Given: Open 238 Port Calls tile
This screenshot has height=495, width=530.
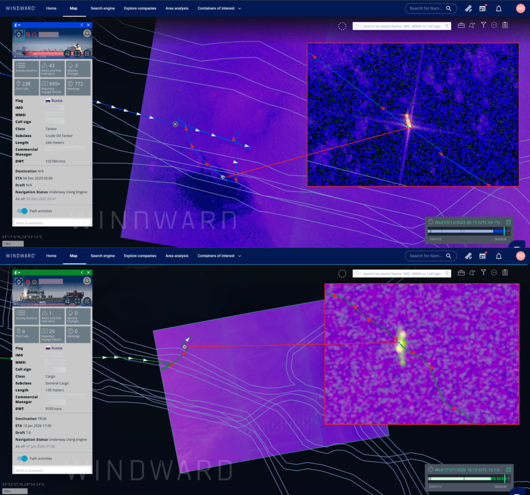Looking at the screenshot, I should (x=27, y=87).
